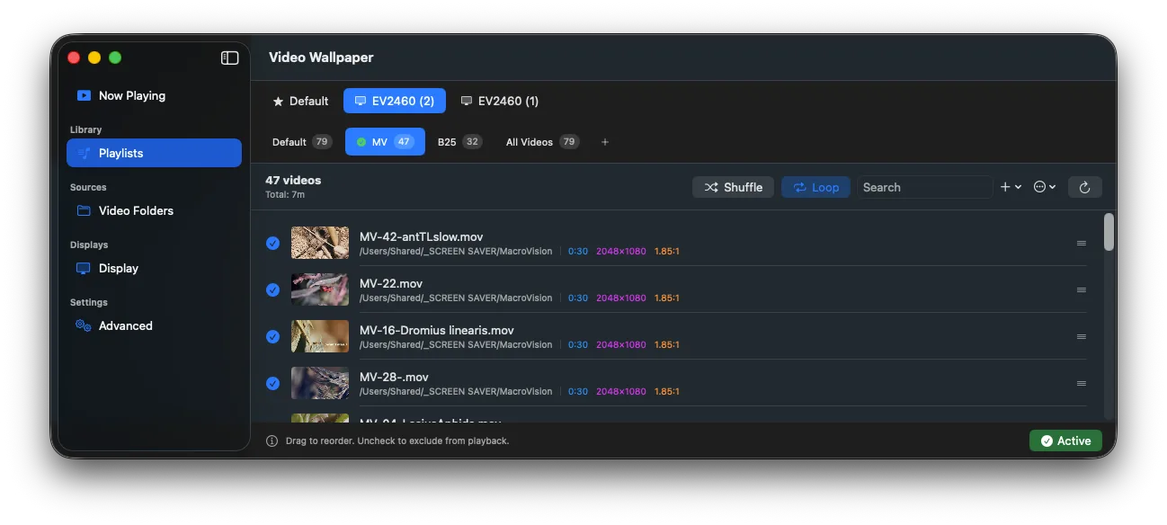Select the MV playlist tab

pos(385,142)
